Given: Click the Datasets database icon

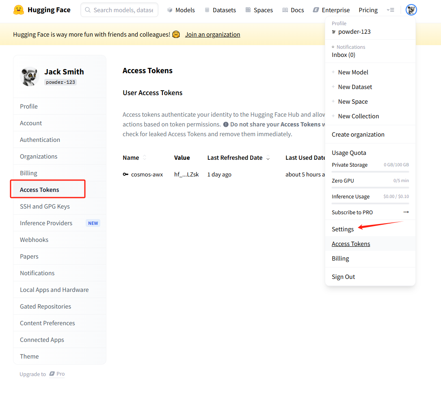Looking at the screenshot, I should [x=207, y=10].
